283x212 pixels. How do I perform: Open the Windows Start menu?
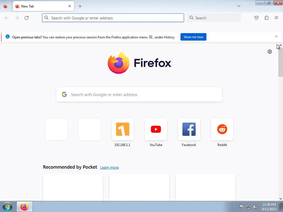click(x=7, y=206)
